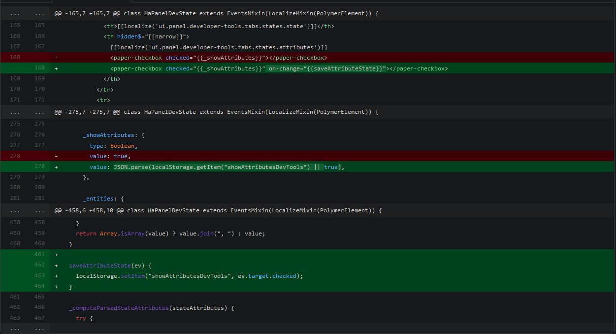616x334 pixels.
Task: Select new line number 467
Action: [39, 318]
